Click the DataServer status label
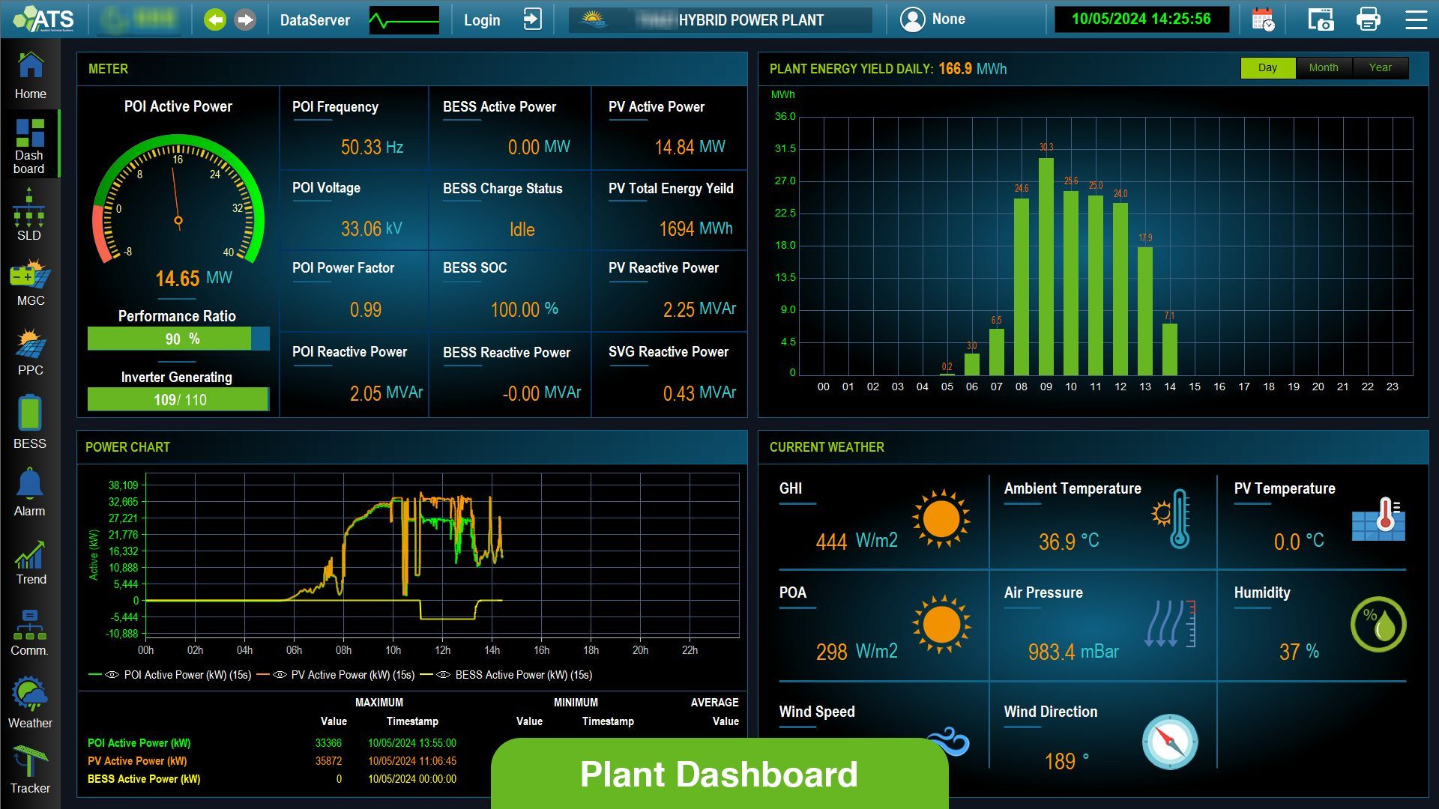The width and height of the screenshot is (1439, 809). coord(315,20)
